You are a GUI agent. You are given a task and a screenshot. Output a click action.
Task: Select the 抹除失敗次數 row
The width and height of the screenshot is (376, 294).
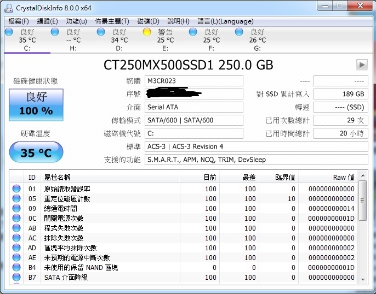point(184,238)
